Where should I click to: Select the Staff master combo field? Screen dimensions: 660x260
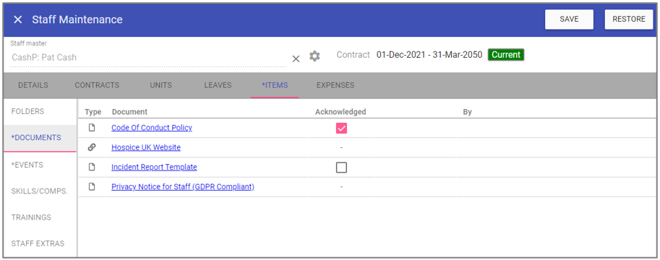(x=147, y=57)
